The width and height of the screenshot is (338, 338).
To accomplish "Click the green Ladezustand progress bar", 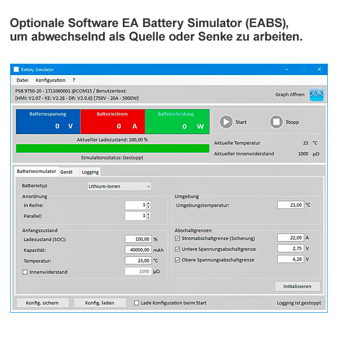I will 113,149.
